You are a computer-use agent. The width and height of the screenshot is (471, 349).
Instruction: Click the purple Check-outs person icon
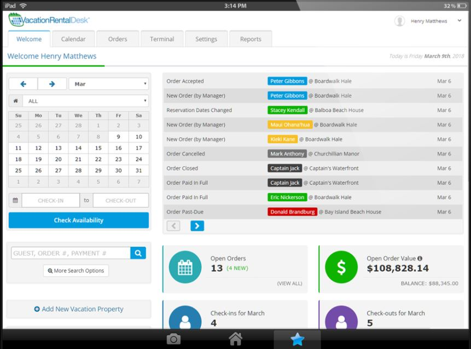[341, 320]
